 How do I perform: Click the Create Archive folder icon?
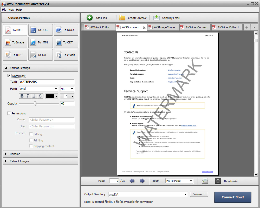coord(122,18)
